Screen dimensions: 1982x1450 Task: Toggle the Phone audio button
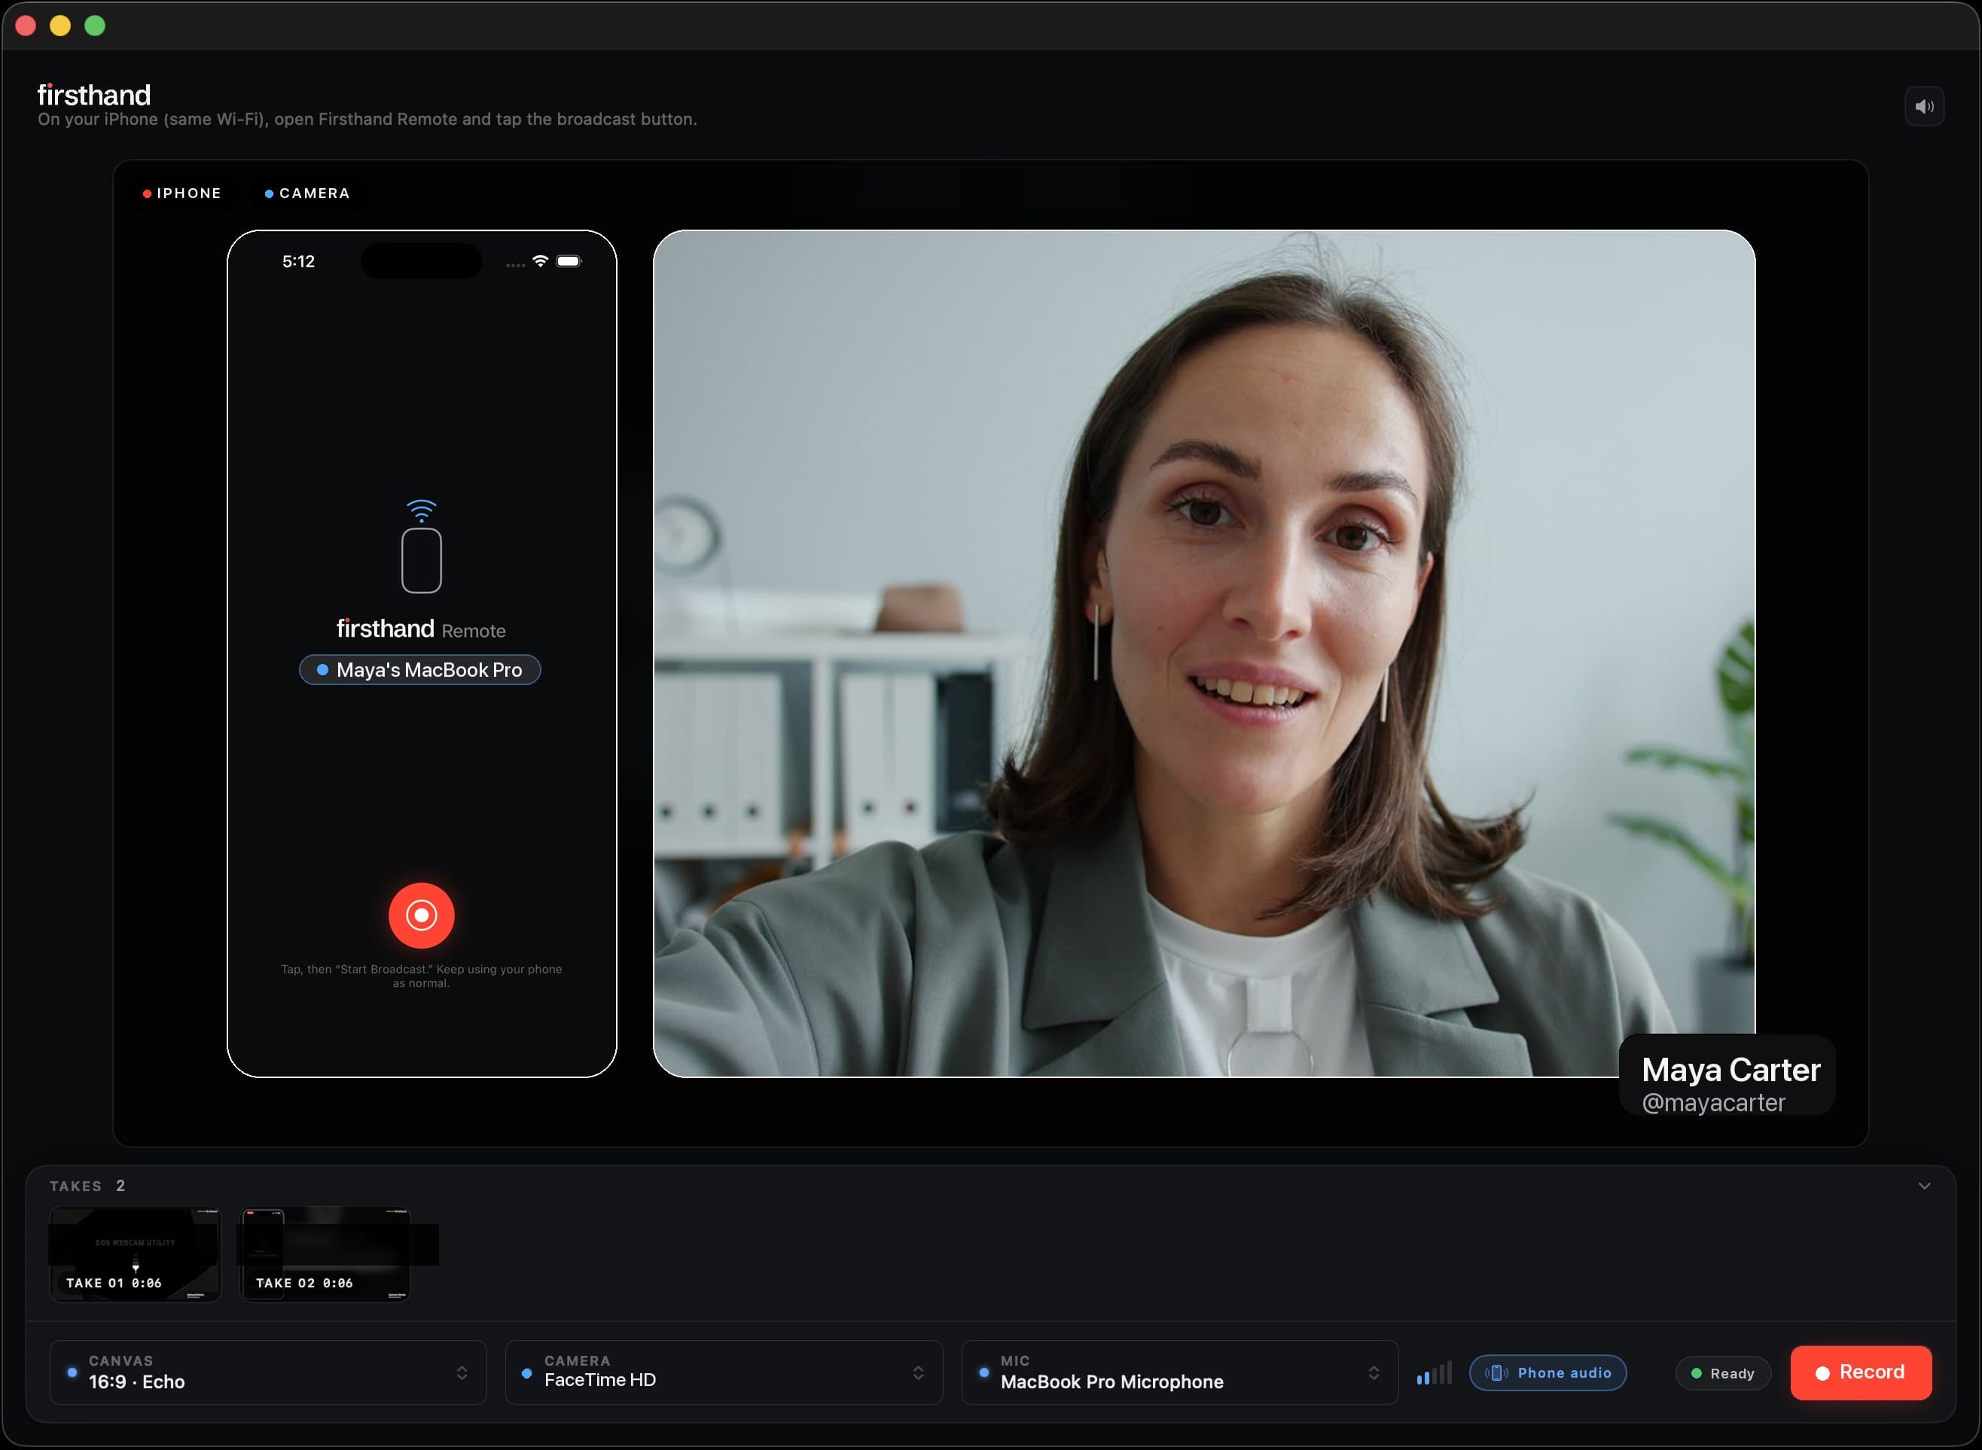(x=1547, y=1372)
